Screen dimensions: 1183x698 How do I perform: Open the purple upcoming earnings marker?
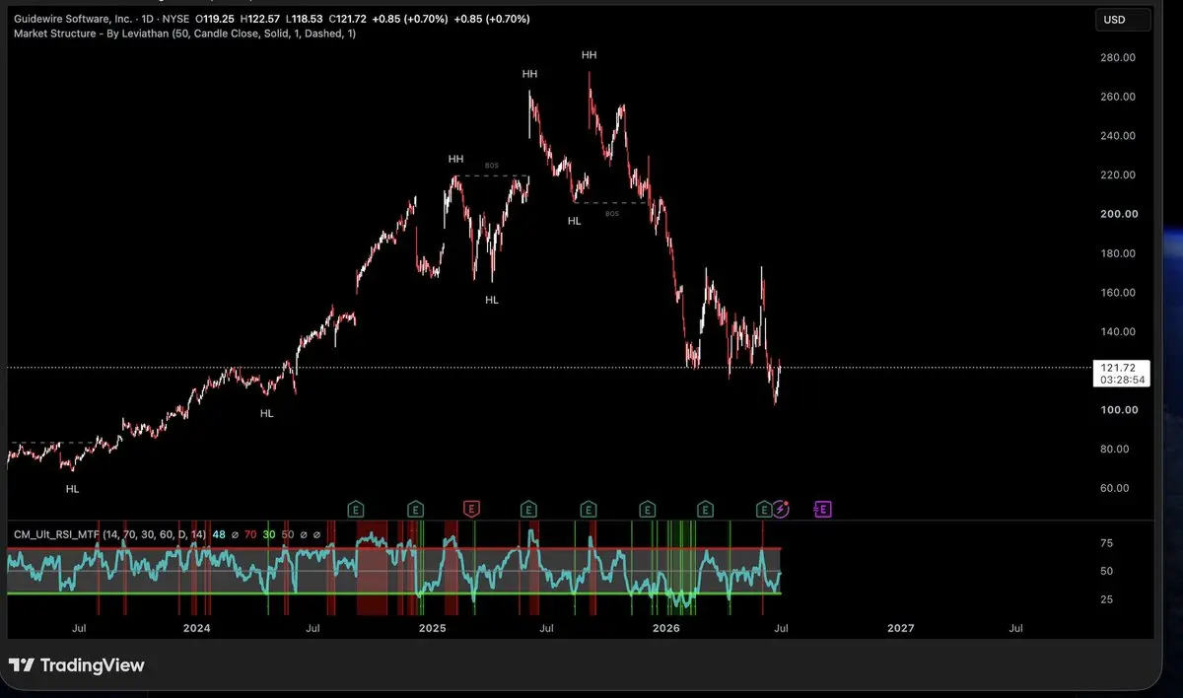click(823, 509)
